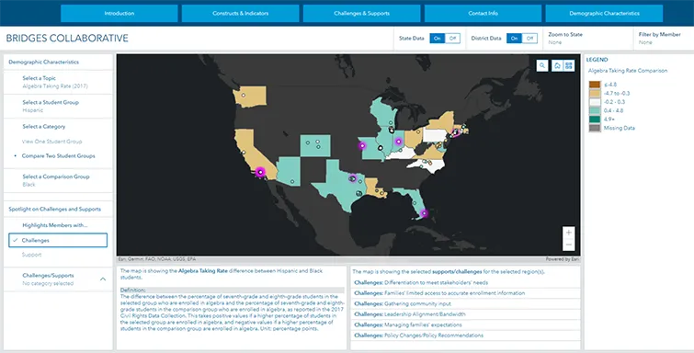Open the Demographic Characteristics tab
The width and height of the screenshot is (694, 353).
point(604,13)
